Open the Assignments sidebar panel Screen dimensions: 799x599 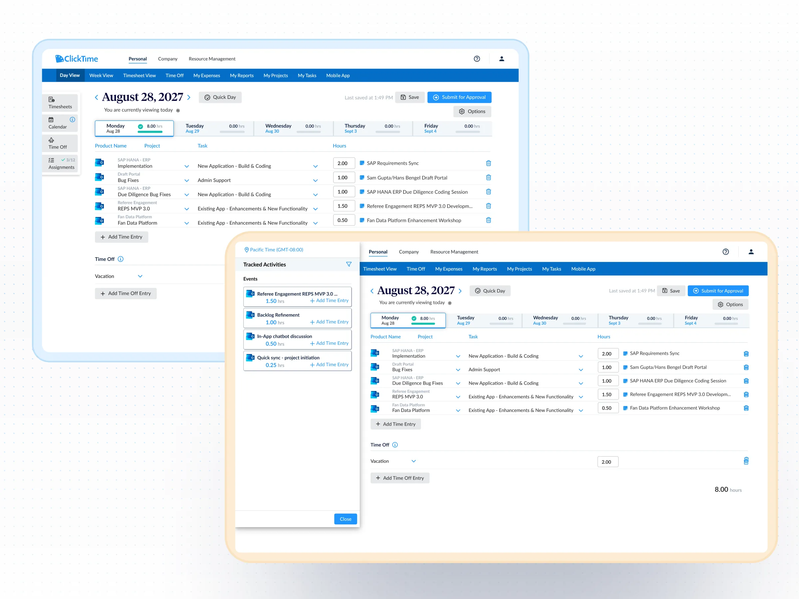tap(60, 164)
